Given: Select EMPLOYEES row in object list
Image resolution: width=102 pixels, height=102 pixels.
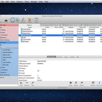Looking at the screenshot, I should (60, 33).
